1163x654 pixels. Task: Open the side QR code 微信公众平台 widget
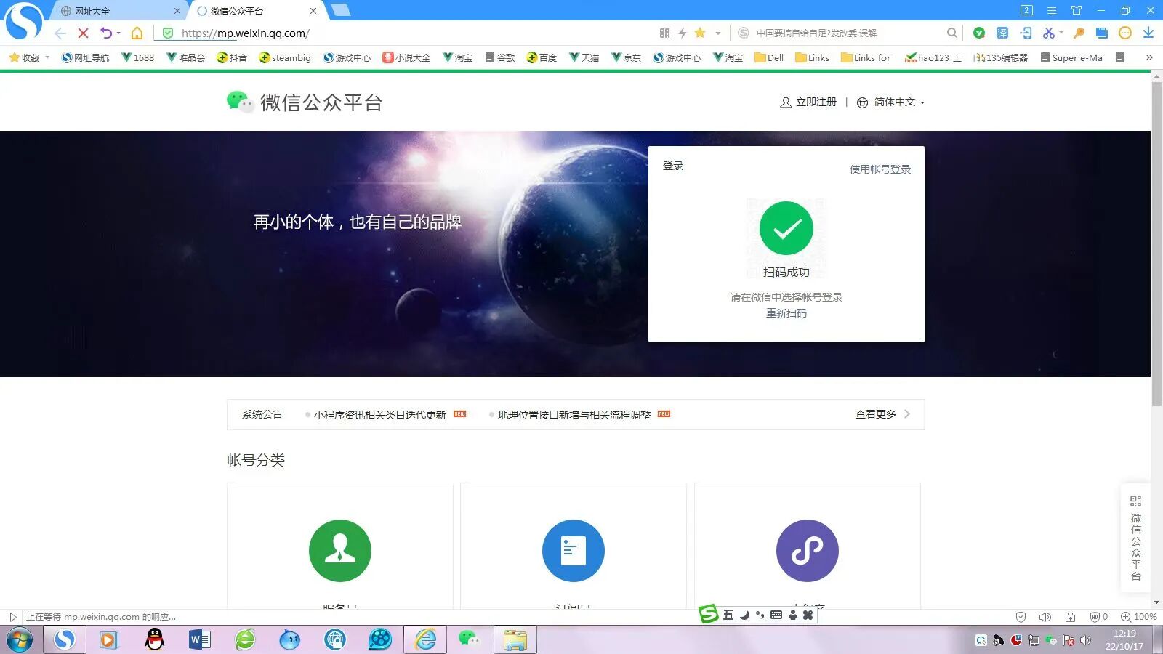1136,538
